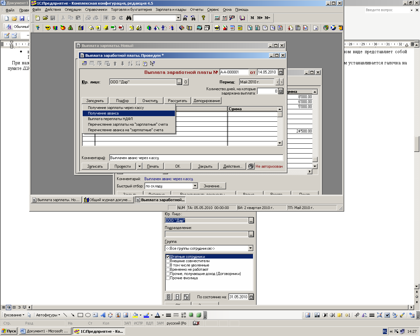
Task: Click the move row down arrow icon
Action: point(123,63)
